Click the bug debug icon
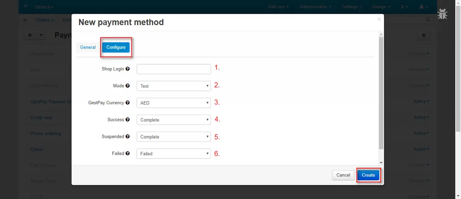Viewport: 461px width, 199px height. (x=443, y=14)
